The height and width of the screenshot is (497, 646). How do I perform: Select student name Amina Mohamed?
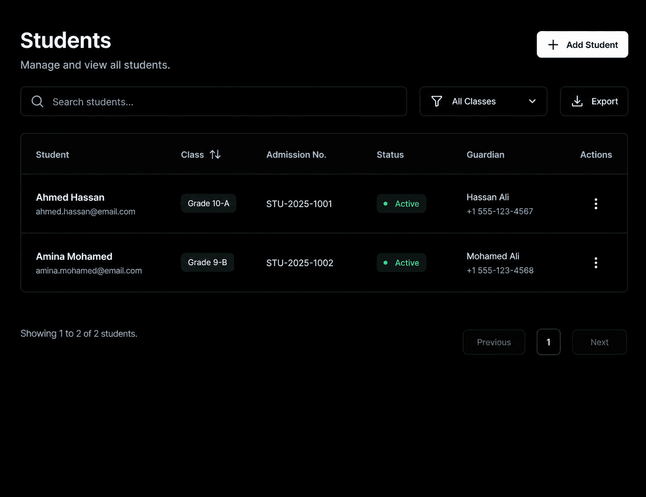tap(74, 257)
